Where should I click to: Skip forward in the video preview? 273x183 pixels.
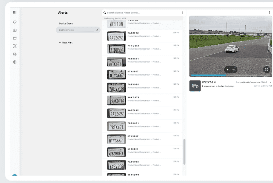tap(233, 70)
